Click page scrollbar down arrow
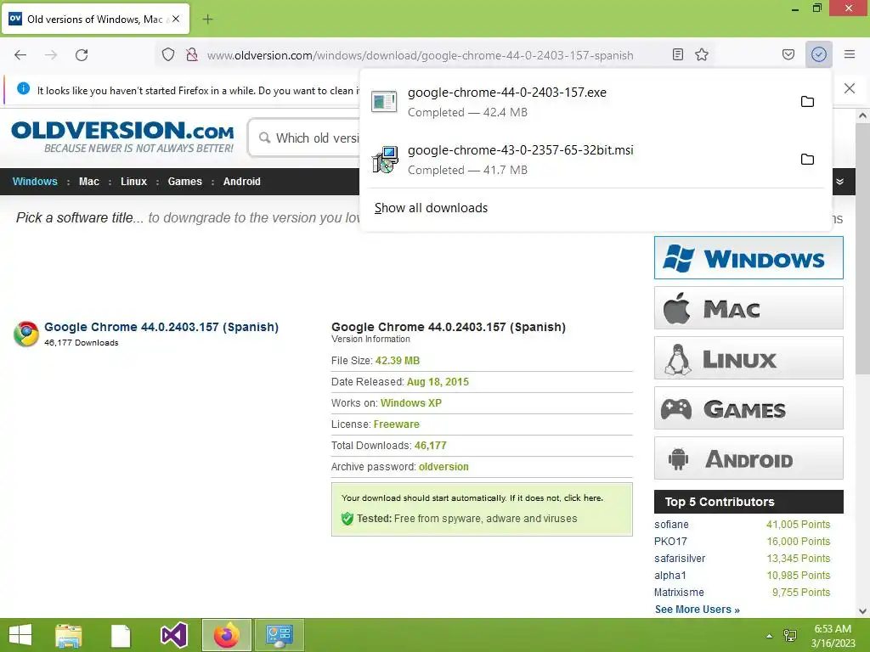Screen dimensions: 870x652 pos(862,611)
